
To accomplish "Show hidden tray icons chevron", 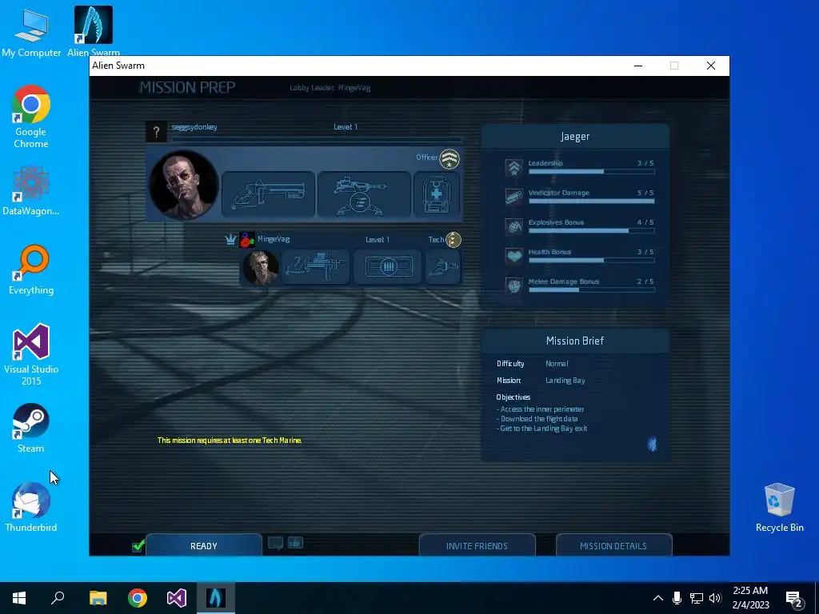I will [x=658, y=598].
